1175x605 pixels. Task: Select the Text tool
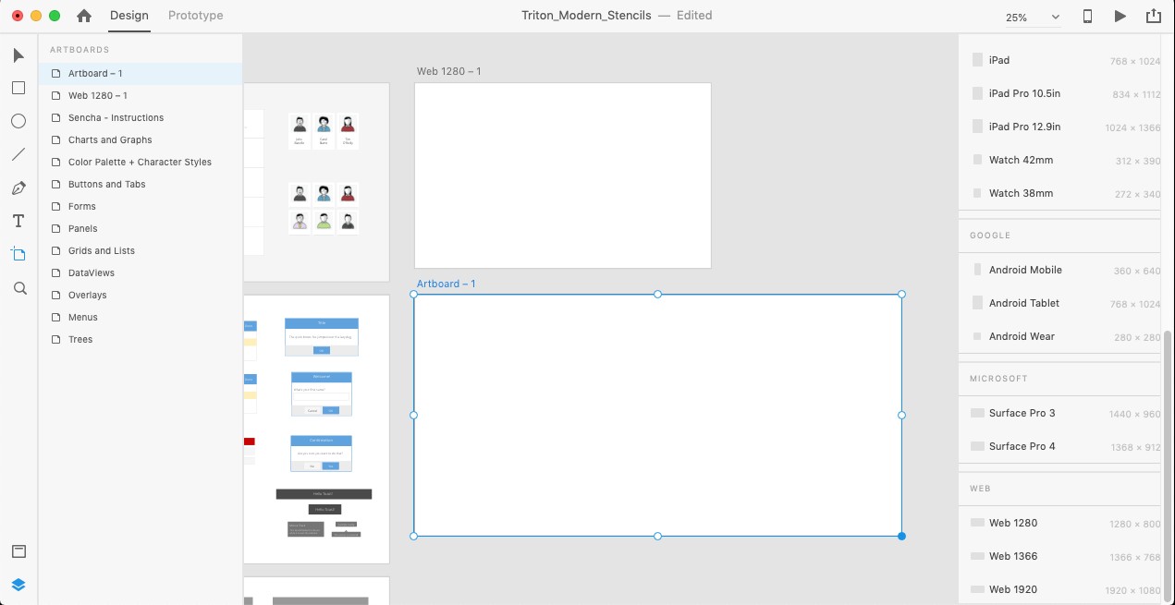pos(18,222)
